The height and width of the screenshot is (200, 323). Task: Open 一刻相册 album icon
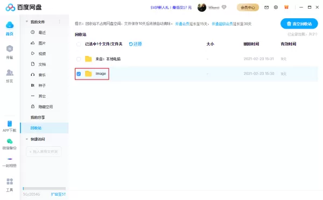pyautogui.click(x=10, y=159)
